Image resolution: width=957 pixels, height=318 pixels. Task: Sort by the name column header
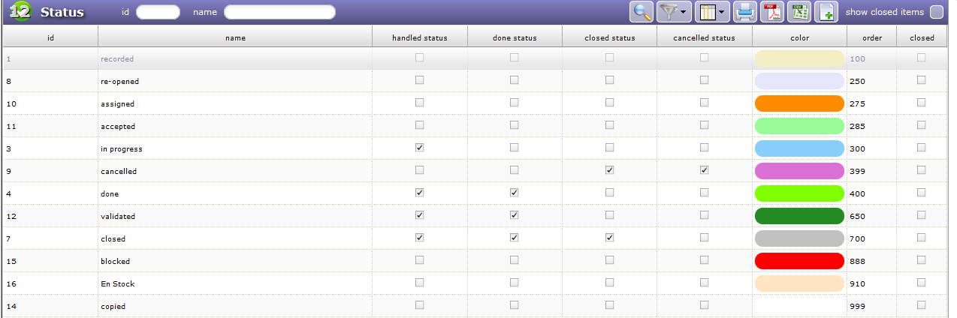[x=235, y=37]
